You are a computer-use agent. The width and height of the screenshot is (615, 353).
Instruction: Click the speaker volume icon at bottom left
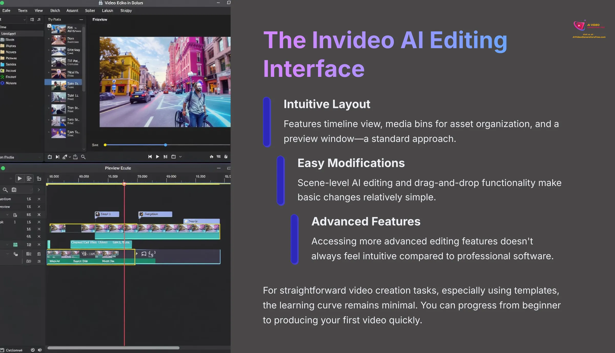pos(40,350)
